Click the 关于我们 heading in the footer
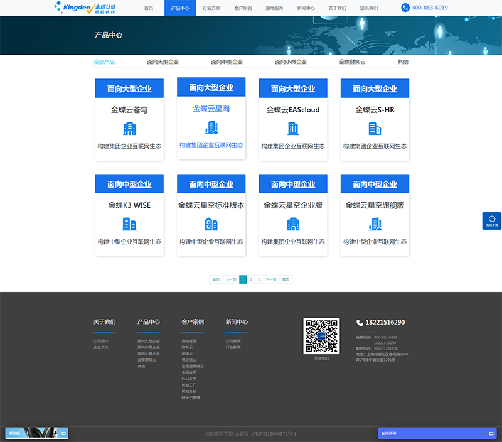This screenshot has width=502, height=442. (x=104, y=322)
